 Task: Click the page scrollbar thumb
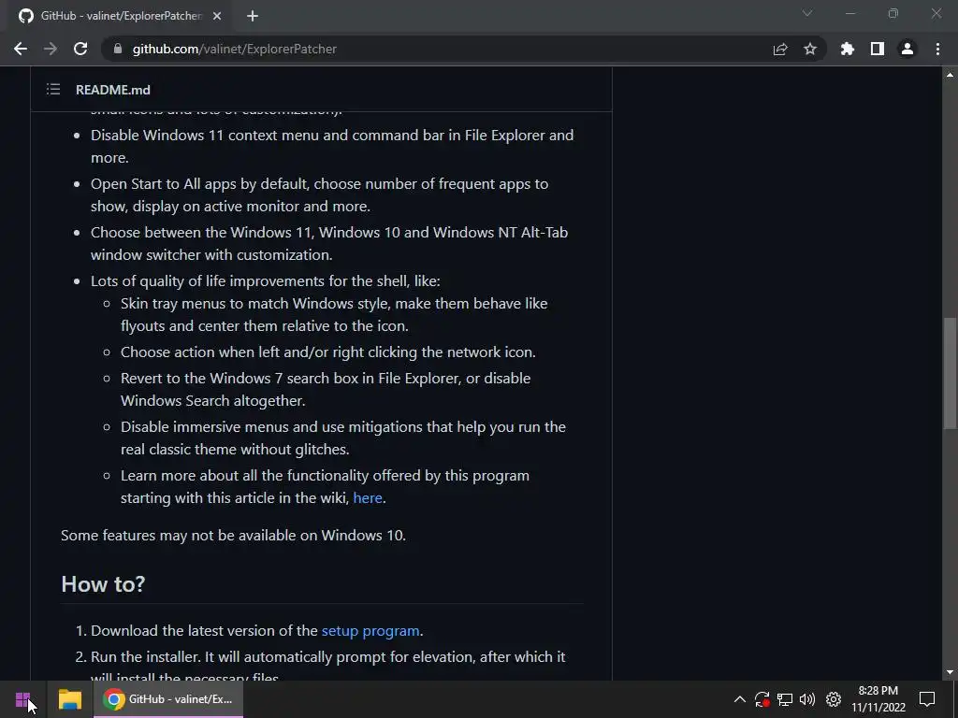tap(950, 373)
